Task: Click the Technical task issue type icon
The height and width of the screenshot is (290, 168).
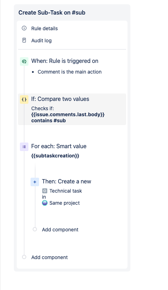Action: point(45,191)
